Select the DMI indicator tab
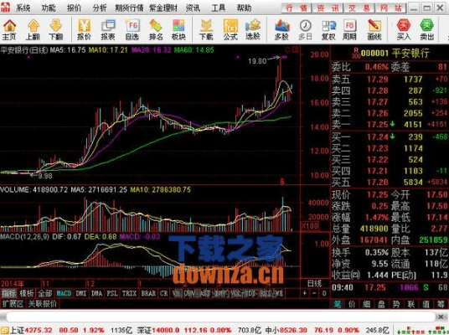This screenshot has width=449, height=335. pos(81,293)
